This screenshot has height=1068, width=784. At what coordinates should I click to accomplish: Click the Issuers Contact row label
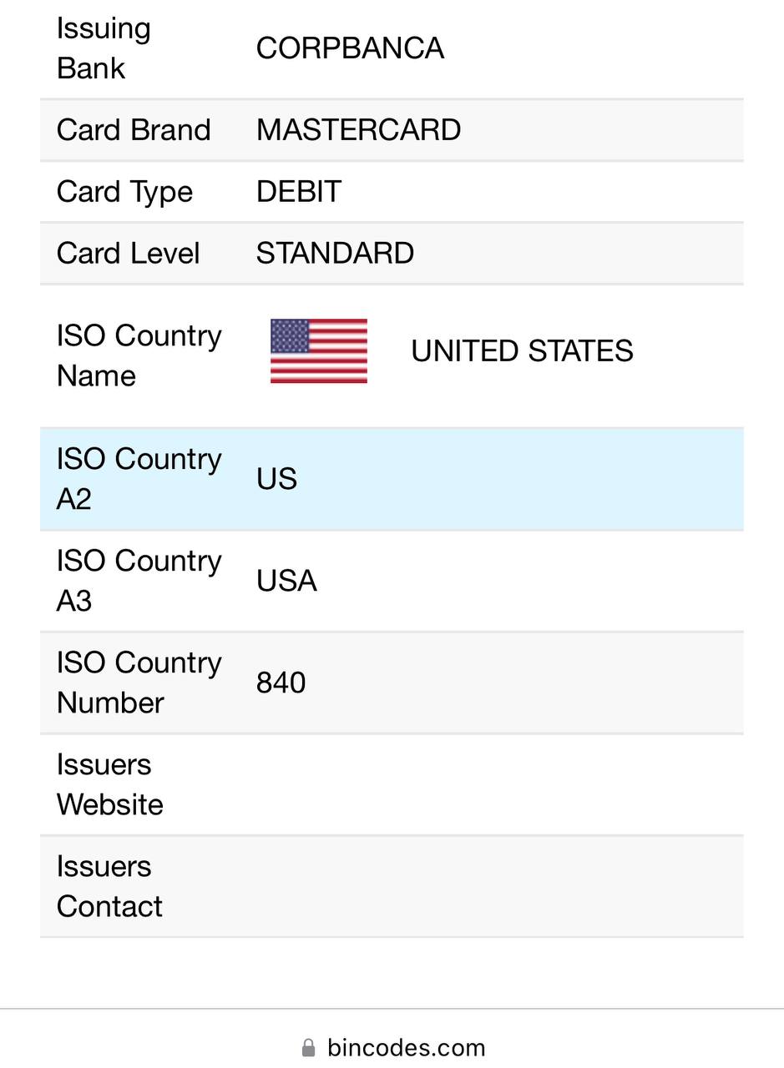coord(109,886)
